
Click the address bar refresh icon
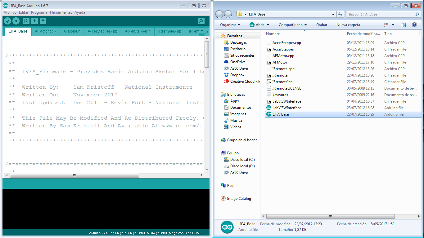[340, 14]
